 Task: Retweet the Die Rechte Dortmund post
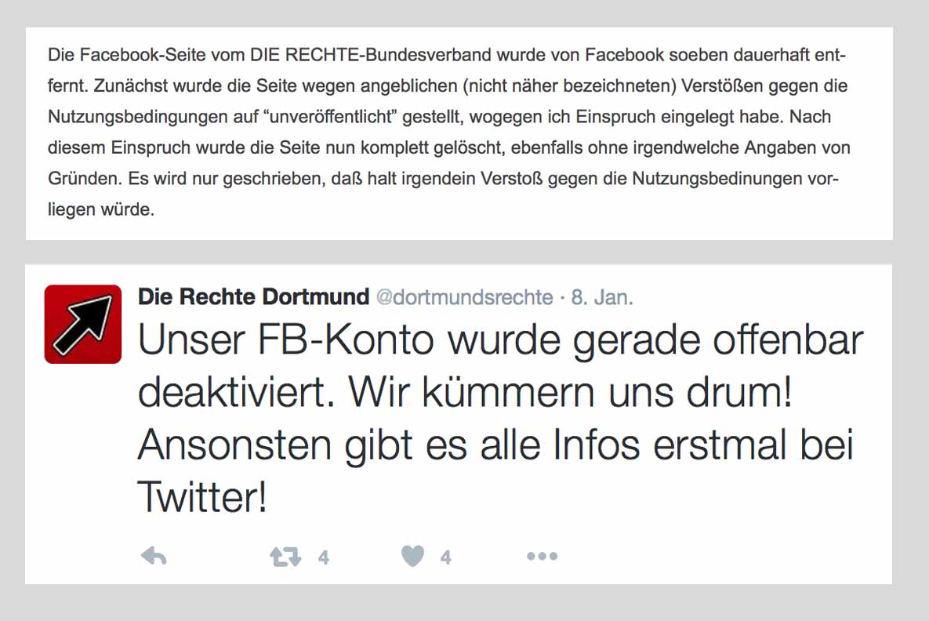click(x=285, y=557)
